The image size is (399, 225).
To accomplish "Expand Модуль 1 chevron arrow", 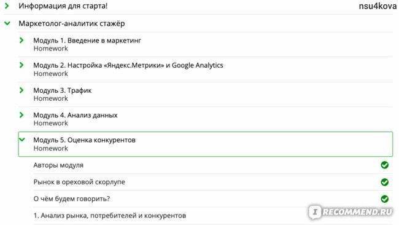I will (21, 40).
